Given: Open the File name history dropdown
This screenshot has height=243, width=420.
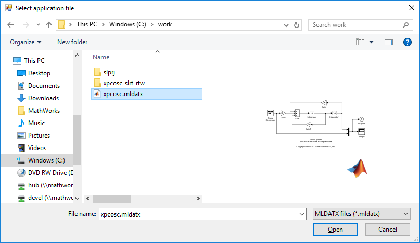Looking at the screenshot, I should click(x=301, y=213).
